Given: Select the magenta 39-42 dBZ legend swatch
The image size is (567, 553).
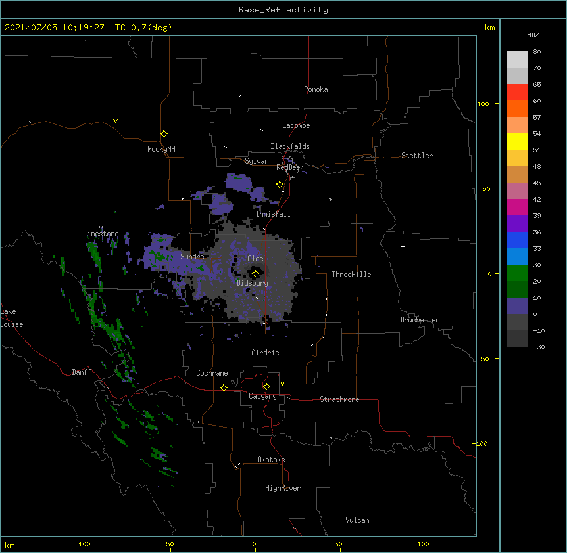Looking at the screenshot, I should [517, 207].
